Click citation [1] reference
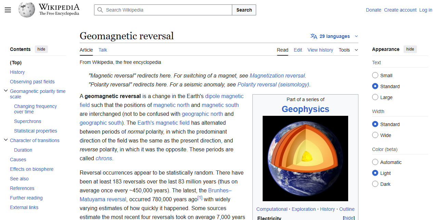 click(x=200, y=198)
